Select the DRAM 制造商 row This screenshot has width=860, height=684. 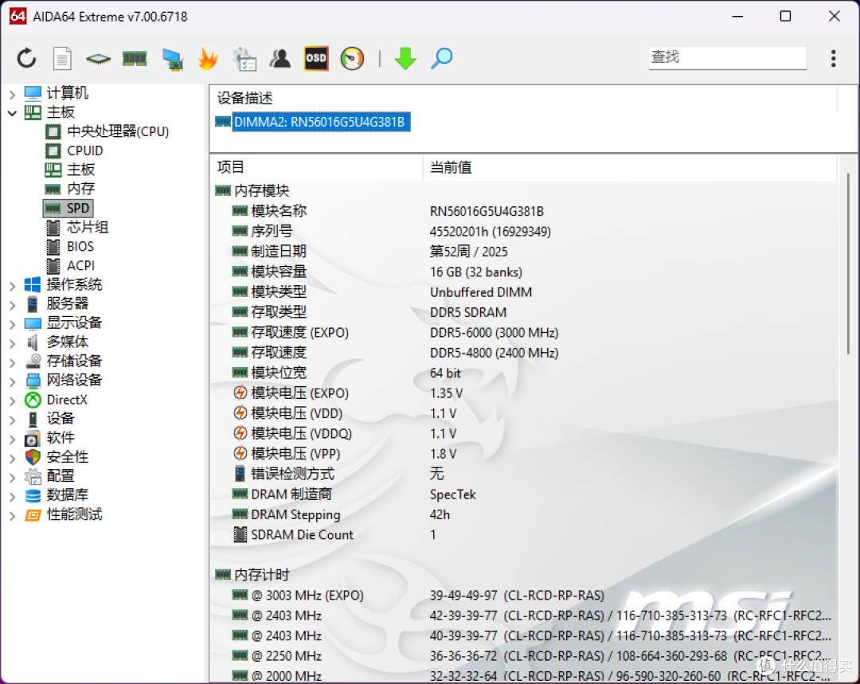click(524, 494)
